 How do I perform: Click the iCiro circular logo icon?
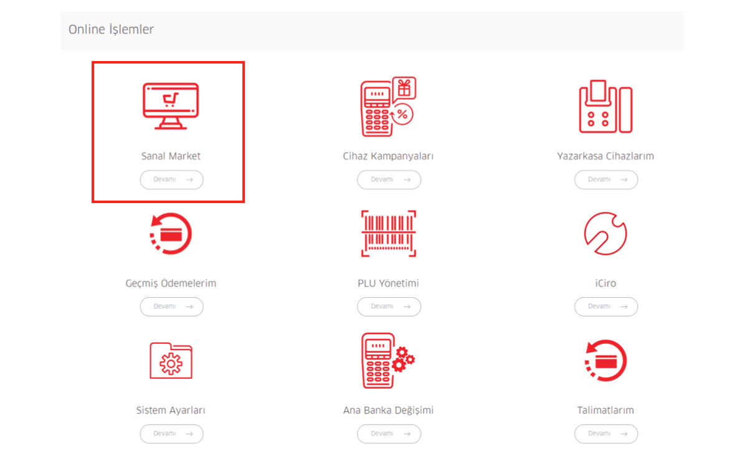605,234
